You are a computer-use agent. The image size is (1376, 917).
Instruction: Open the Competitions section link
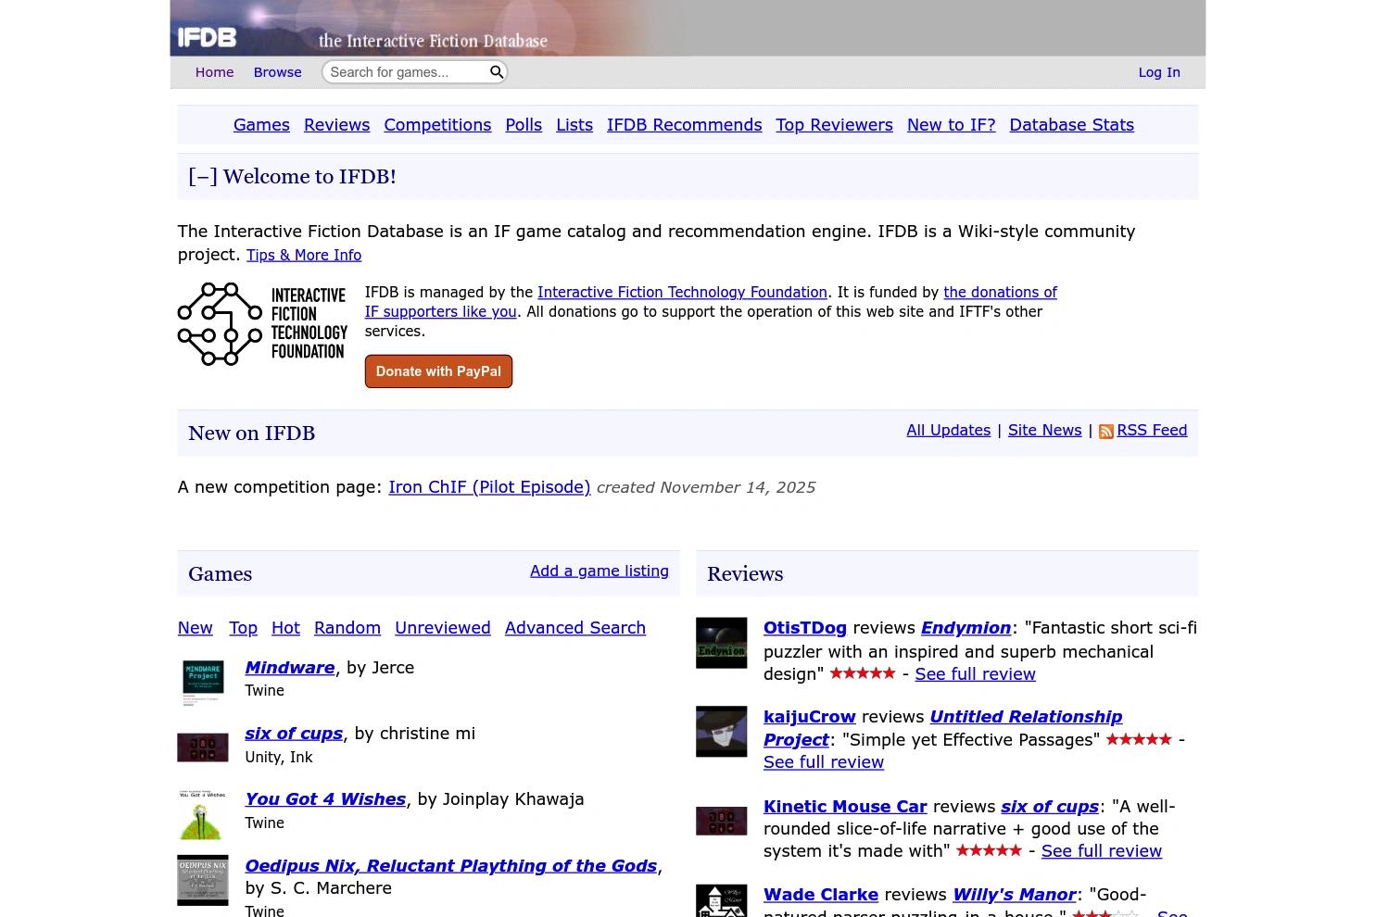437,125
